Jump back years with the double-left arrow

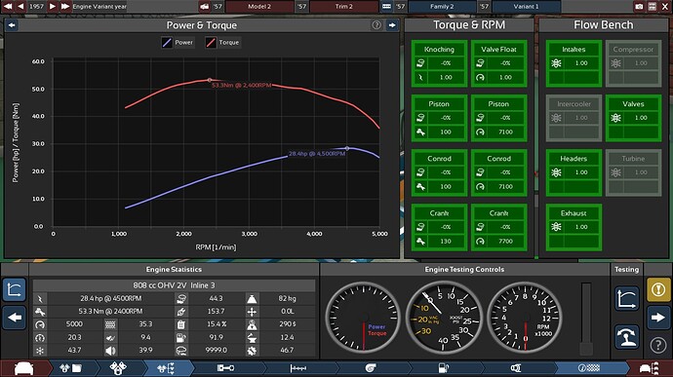coord(7,7)
